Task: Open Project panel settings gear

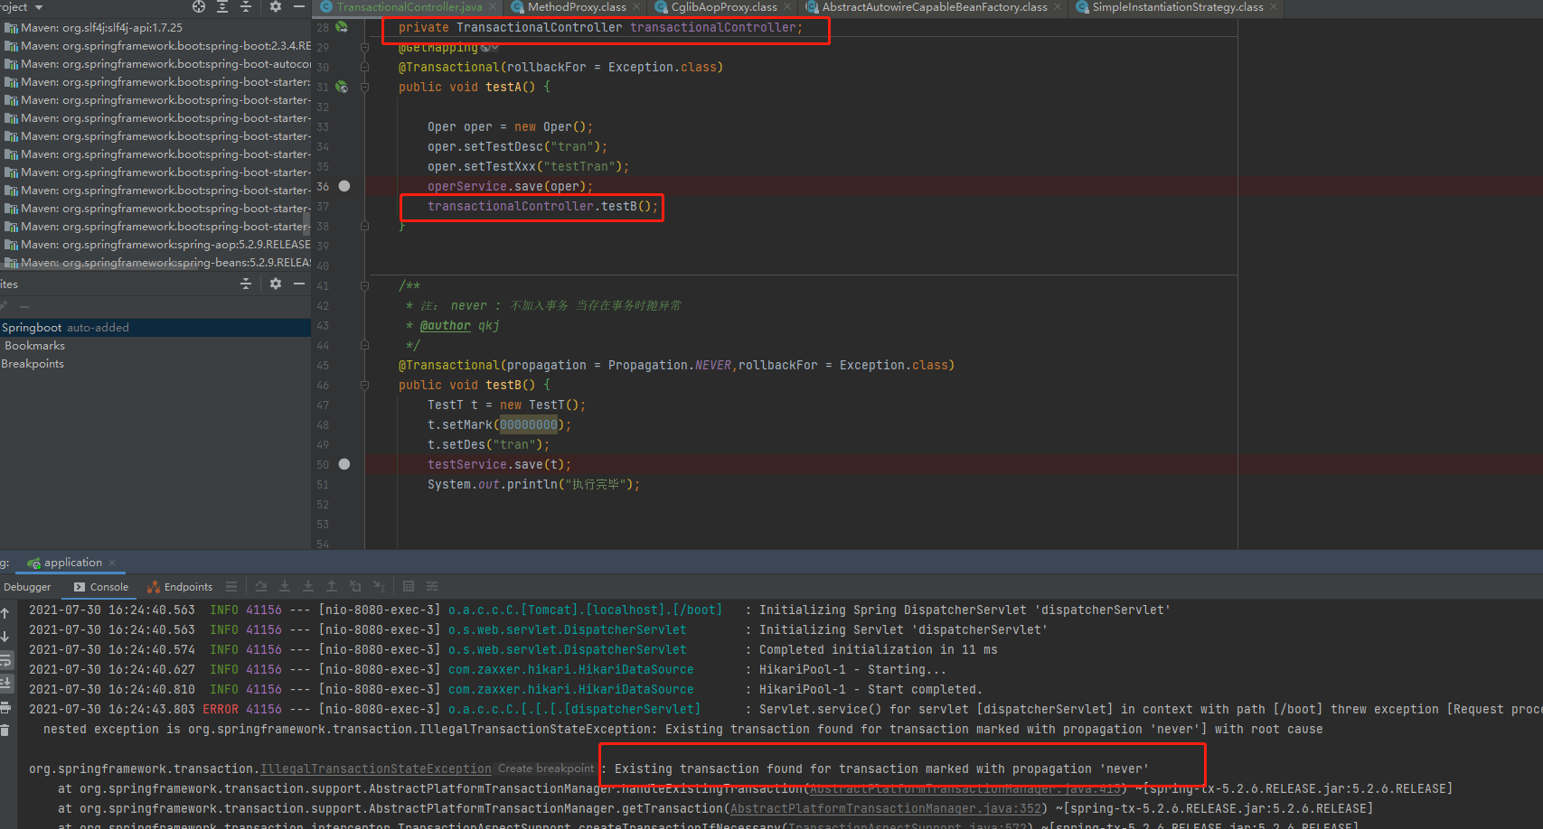Action: (276, 6)
